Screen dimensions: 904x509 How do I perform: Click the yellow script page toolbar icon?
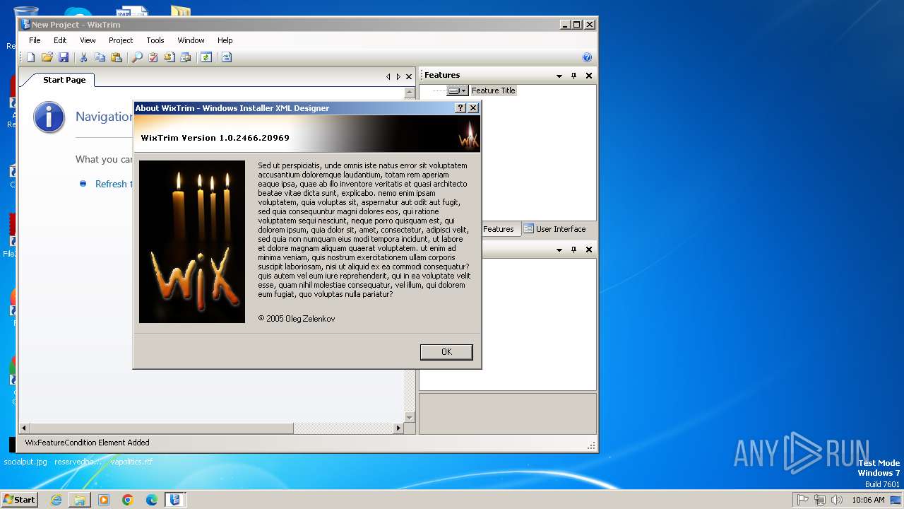(169, 57)
